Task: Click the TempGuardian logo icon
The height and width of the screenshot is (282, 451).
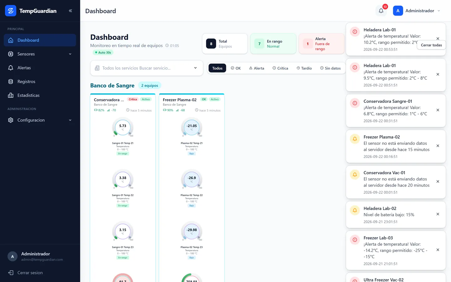Action: 11,11
